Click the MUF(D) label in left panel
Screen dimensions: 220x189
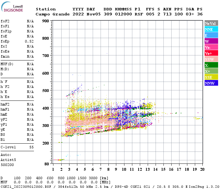[x=7, y=64]
